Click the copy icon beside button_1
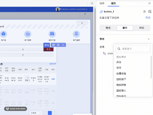Screen dimensions: 153x115 [x=144, y=12]
